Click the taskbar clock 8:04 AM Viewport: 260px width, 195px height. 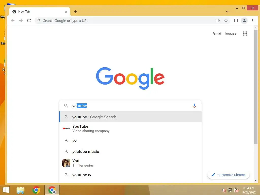tap(249, 188)
